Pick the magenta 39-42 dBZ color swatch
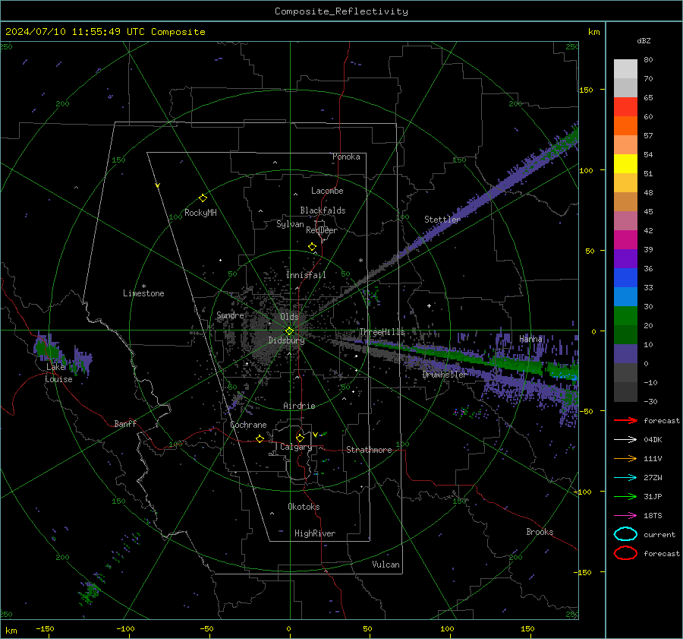Viewport: 683px width, 639px height. [625, 240]
